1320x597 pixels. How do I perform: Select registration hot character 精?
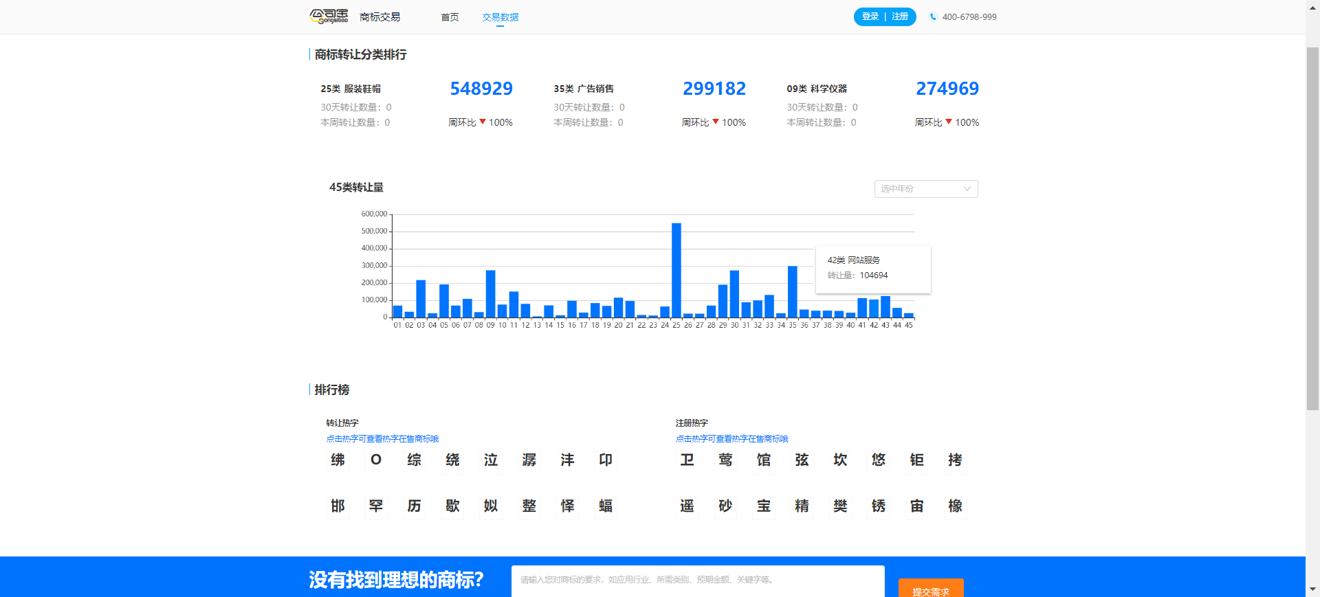tap(802, 506)
